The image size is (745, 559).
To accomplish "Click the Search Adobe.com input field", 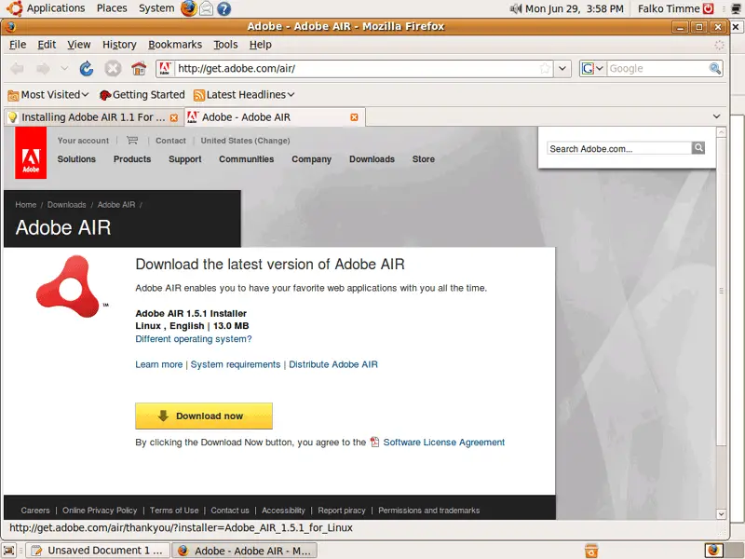I will coord(619,148).
